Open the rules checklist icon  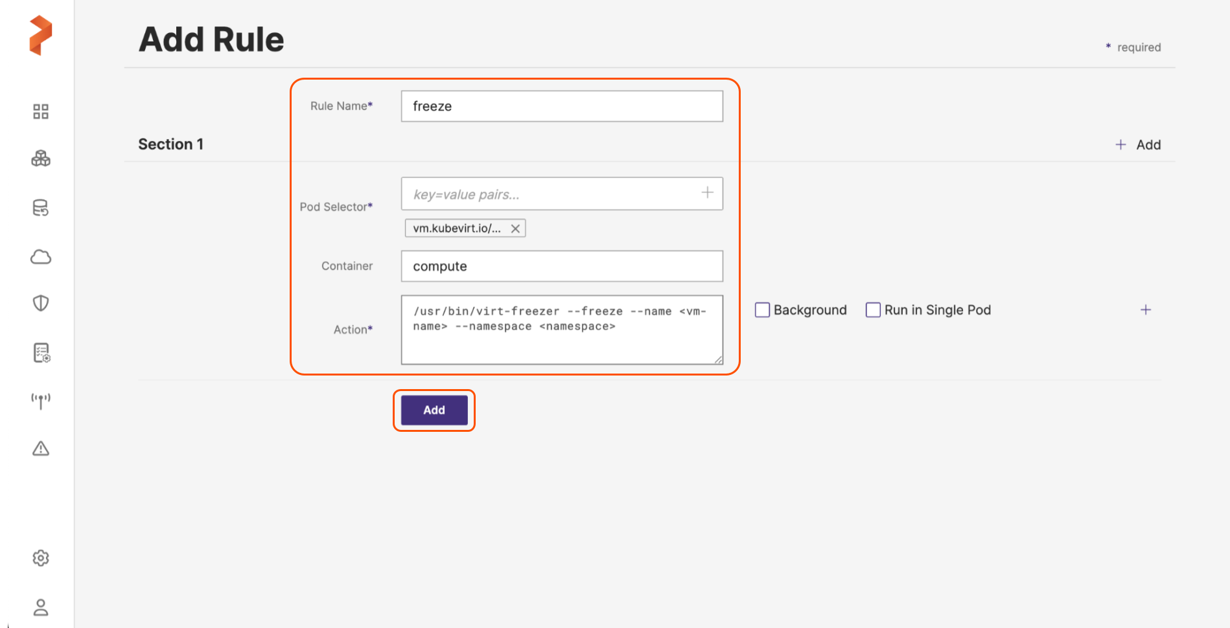pos(41,353)
